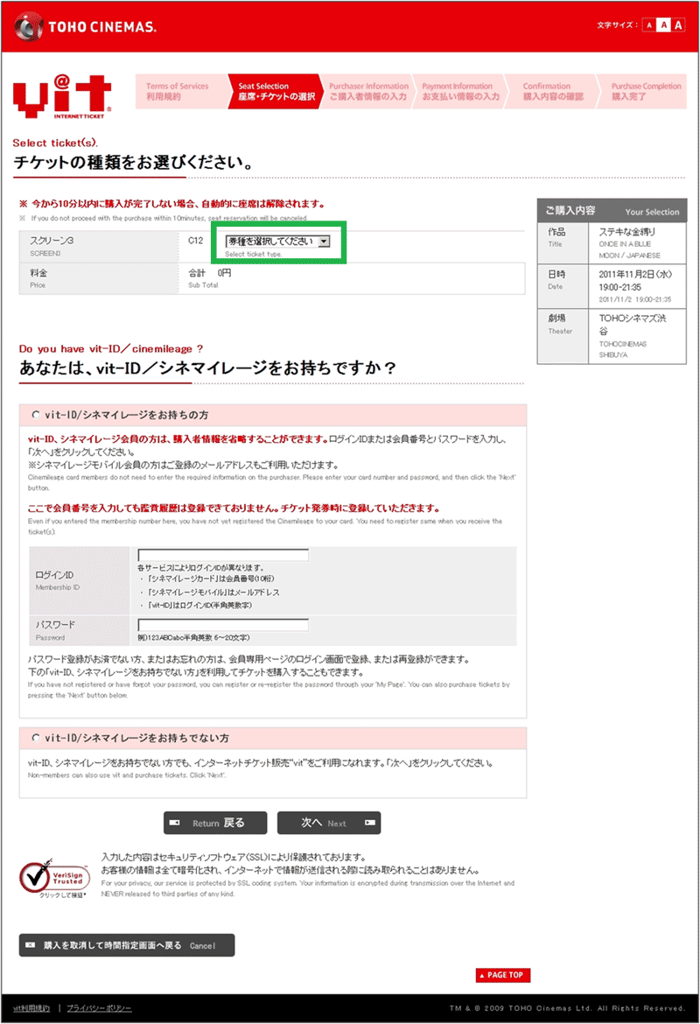Image resolution: width=700 pixels, height=1024 pixels.
Task: Select the smallest font size A
Action: coord(649,25)
